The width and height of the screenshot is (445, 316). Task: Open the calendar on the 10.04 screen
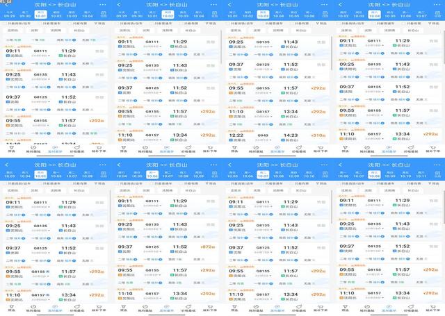437,14
